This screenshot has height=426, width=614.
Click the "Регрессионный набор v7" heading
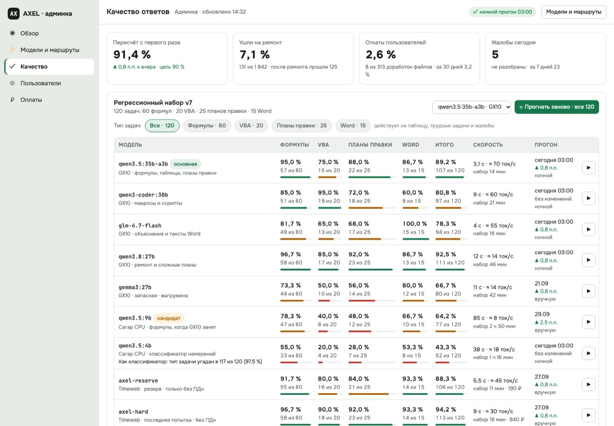pyautogui.click(x=153, y=103)
